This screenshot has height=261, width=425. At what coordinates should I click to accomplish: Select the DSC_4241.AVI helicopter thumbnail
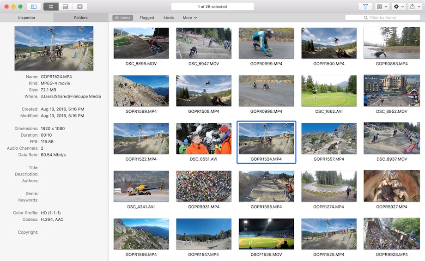[141, 186]
